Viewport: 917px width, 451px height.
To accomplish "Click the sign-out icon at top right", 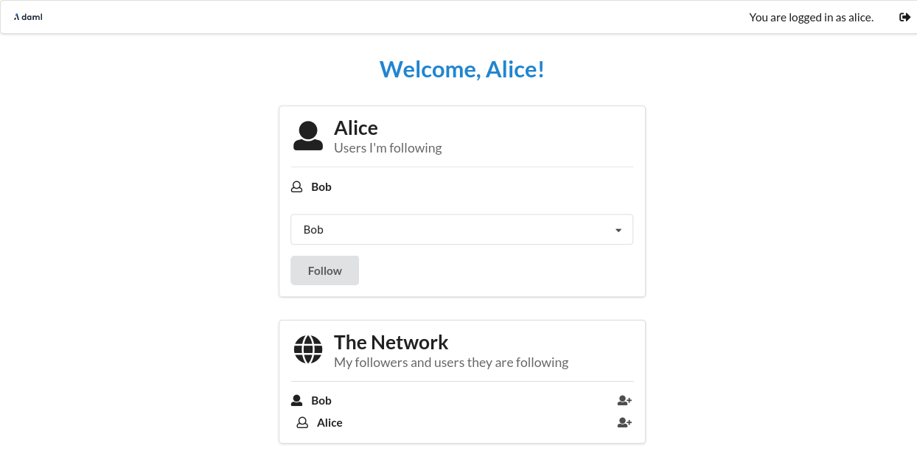I will tap(904, 17).
